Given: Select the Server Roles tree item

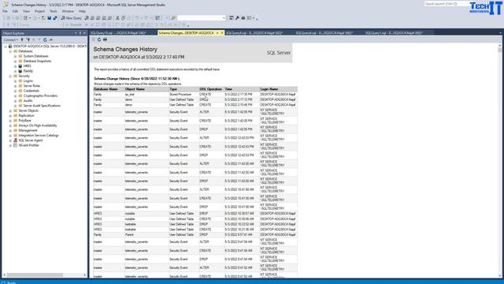Looking at the screenshot, I should pyautogui.click(x=31, y=86).
